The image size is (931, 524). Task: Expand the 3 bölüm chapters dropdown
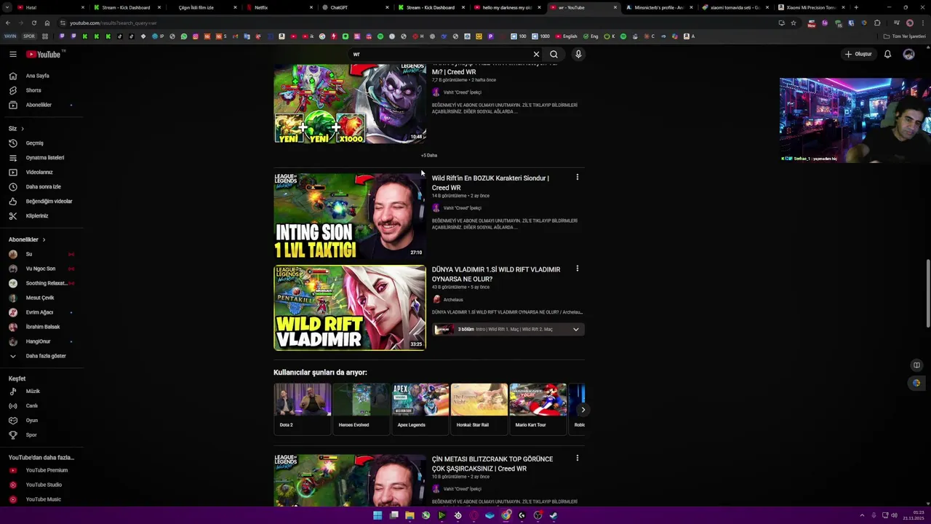[575, 329]
